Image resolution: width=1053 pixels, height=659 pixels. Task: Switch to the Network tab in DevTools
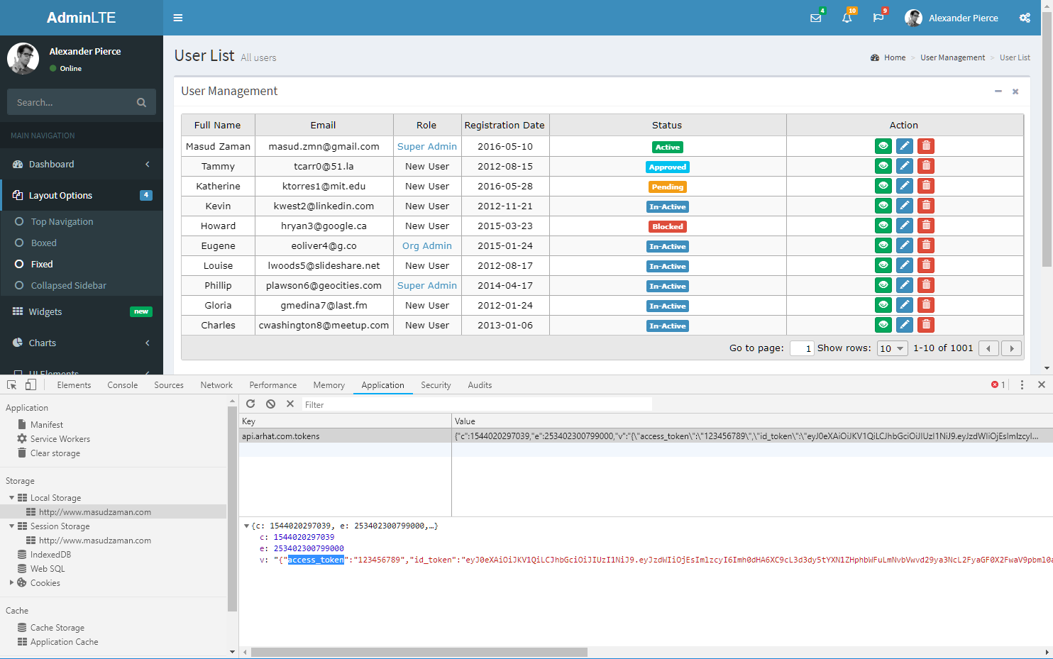216,385
